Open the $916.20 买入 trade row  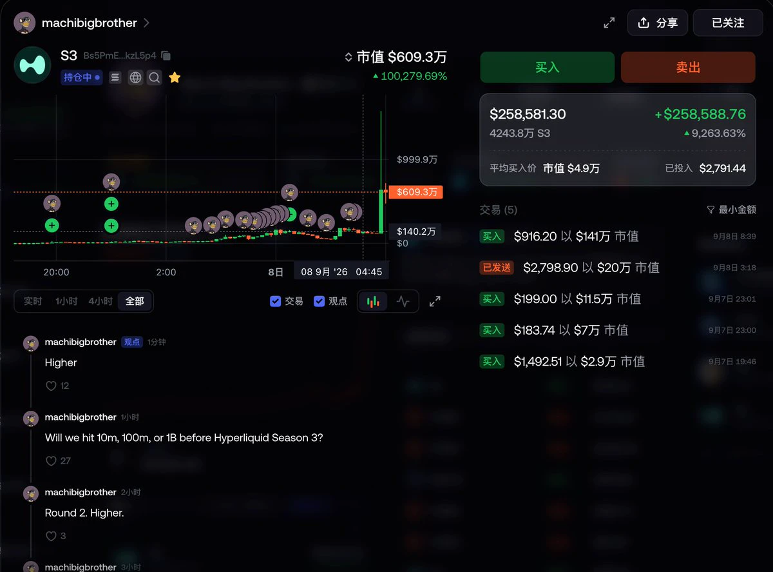point(618,237)
